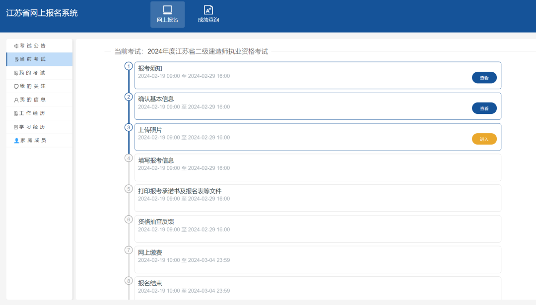
Task: Click 打印报考承诺书及报名表等文件 step title
Action: click(180, 191)
